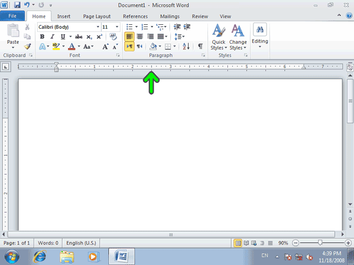This screenshot has width=354, height=265.
Task: Shrink font size with small A icon
Action: 115,46
